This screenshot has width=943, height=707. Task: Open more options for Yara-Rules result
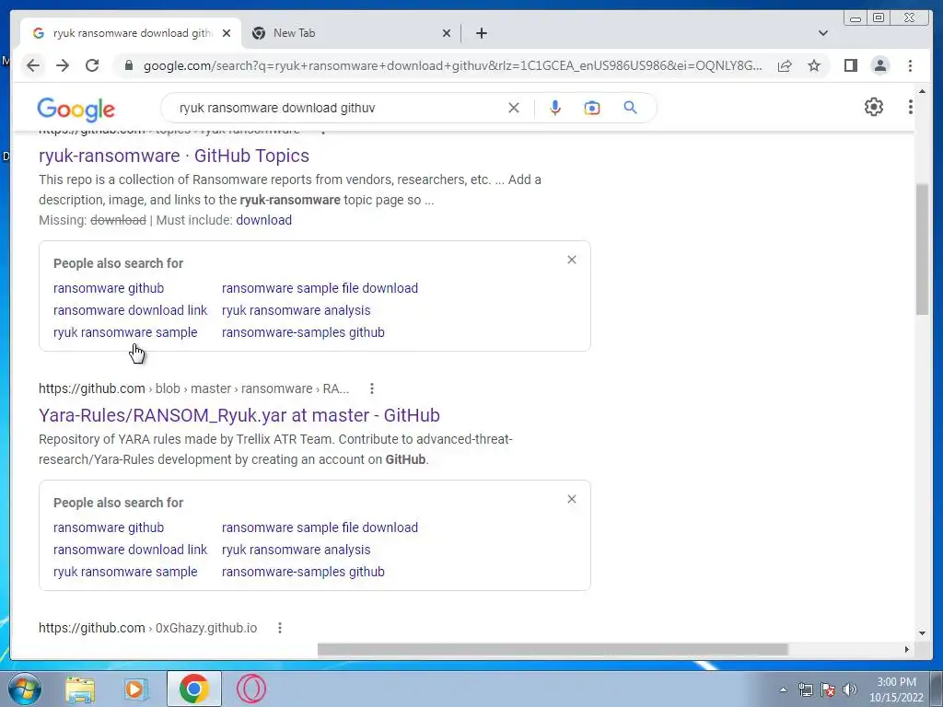pyautogui.click(x=372, y=389)
